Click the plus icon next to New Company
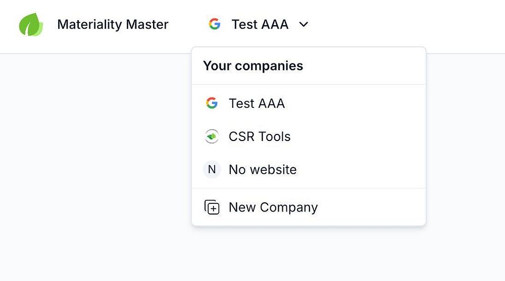 tap(212, 207)
